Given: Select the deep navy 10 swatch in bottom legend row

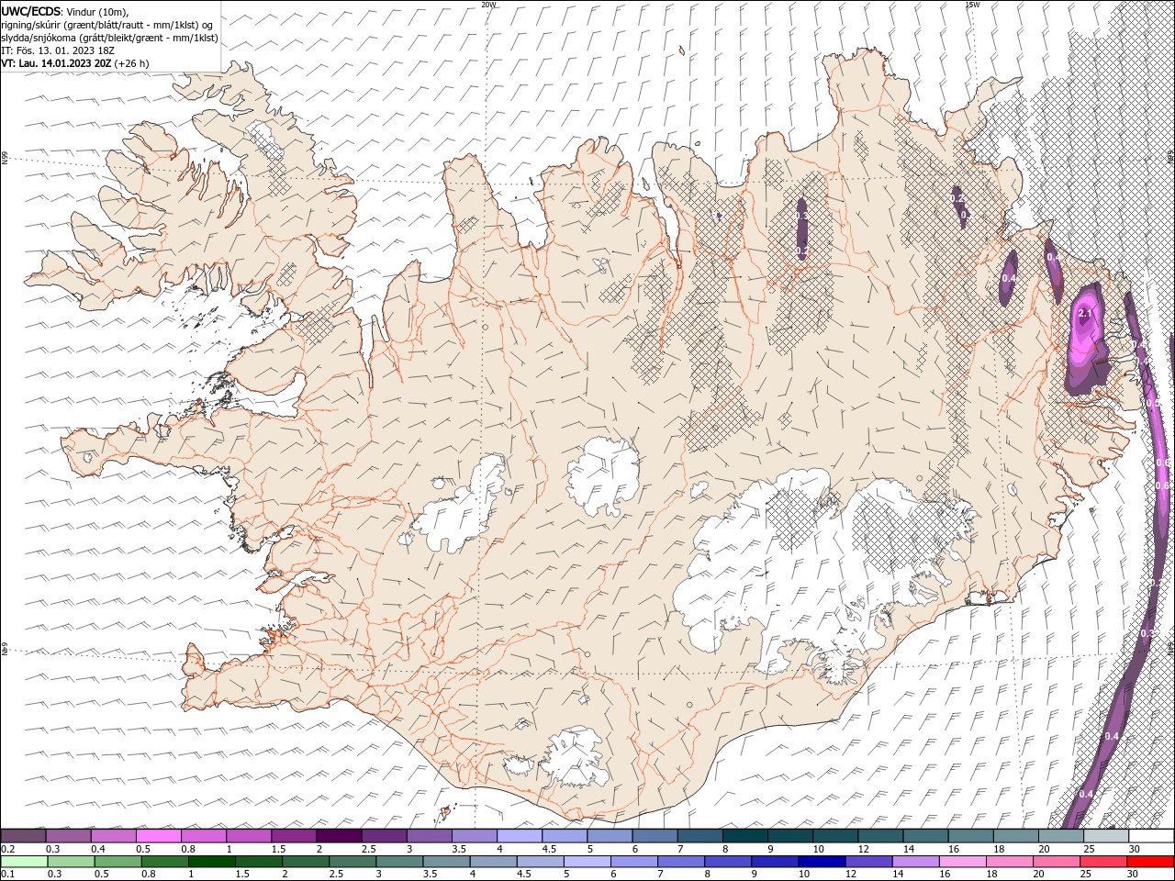Looking at the screenshot, I should tap(822, 862).
